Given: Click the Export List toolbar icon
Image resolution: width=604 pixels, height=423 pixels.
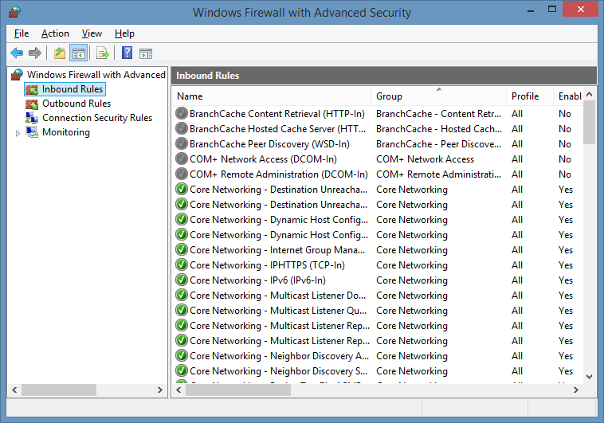Looking at the screenshot, I should [x=103, y=53].
